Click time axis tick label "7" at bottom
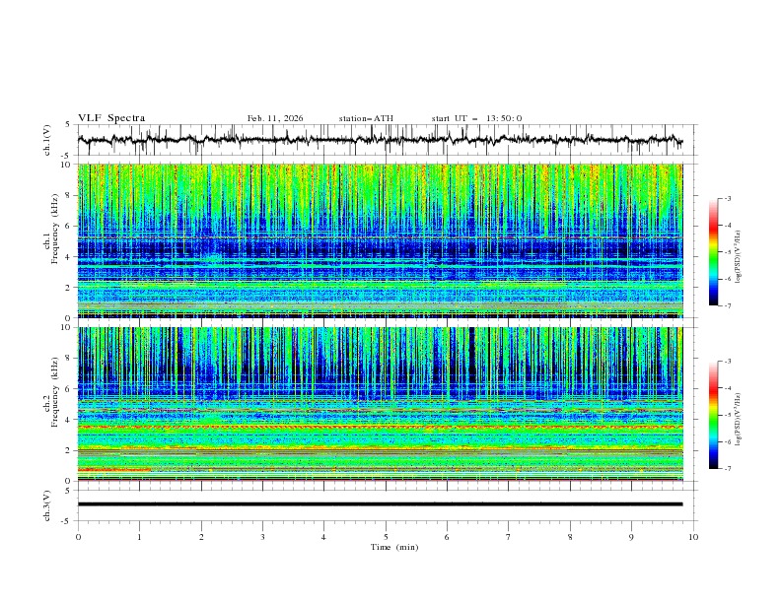Screen dimensions: 781x603 509,537
